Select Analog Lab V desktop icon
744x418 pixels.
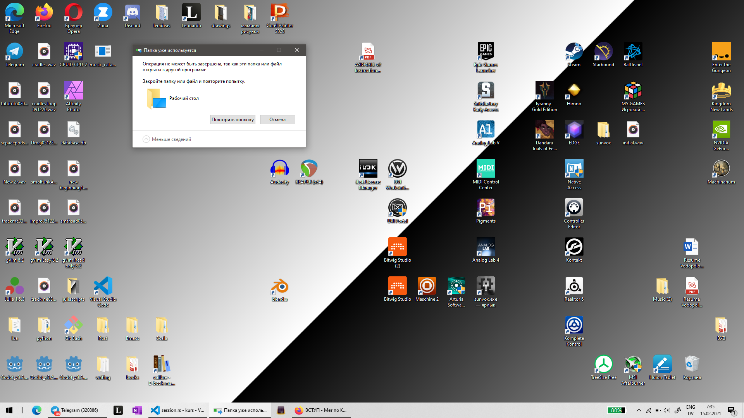(486, 133)
